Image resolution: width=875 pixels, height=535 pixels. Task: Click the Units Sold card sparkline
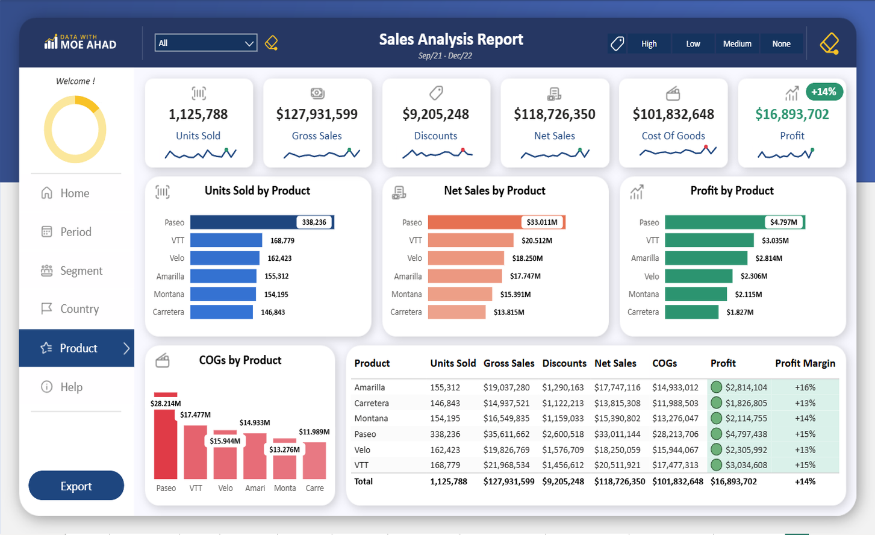[x=201, y=154]
